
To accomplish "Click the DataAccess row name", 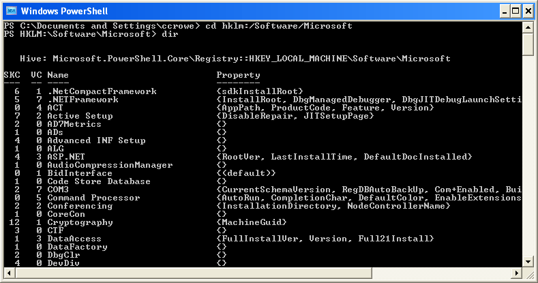I will coord(74,239).
